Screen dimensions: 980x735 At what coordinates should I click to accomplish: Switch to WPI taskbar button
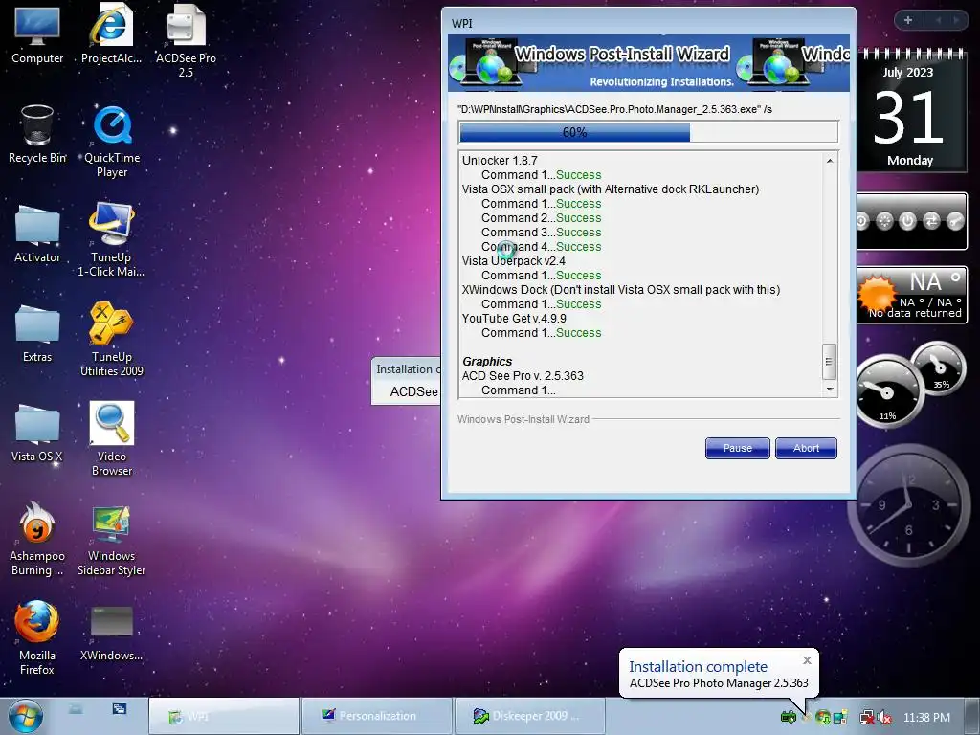[x=224, y=716]
